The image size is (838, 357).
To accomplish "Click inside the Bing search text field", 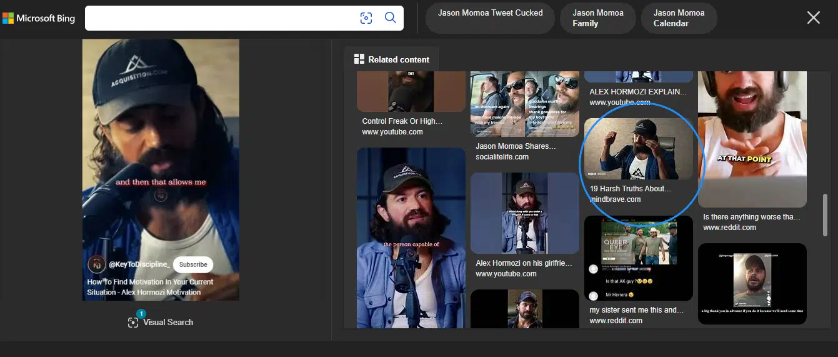I will (219, 18).
